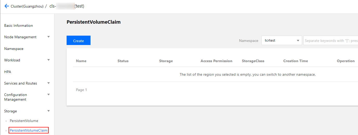The width and height of the screenshot is (358, 135).
Task: Expand Configuration Management arrow
Action: coord(48,95)
